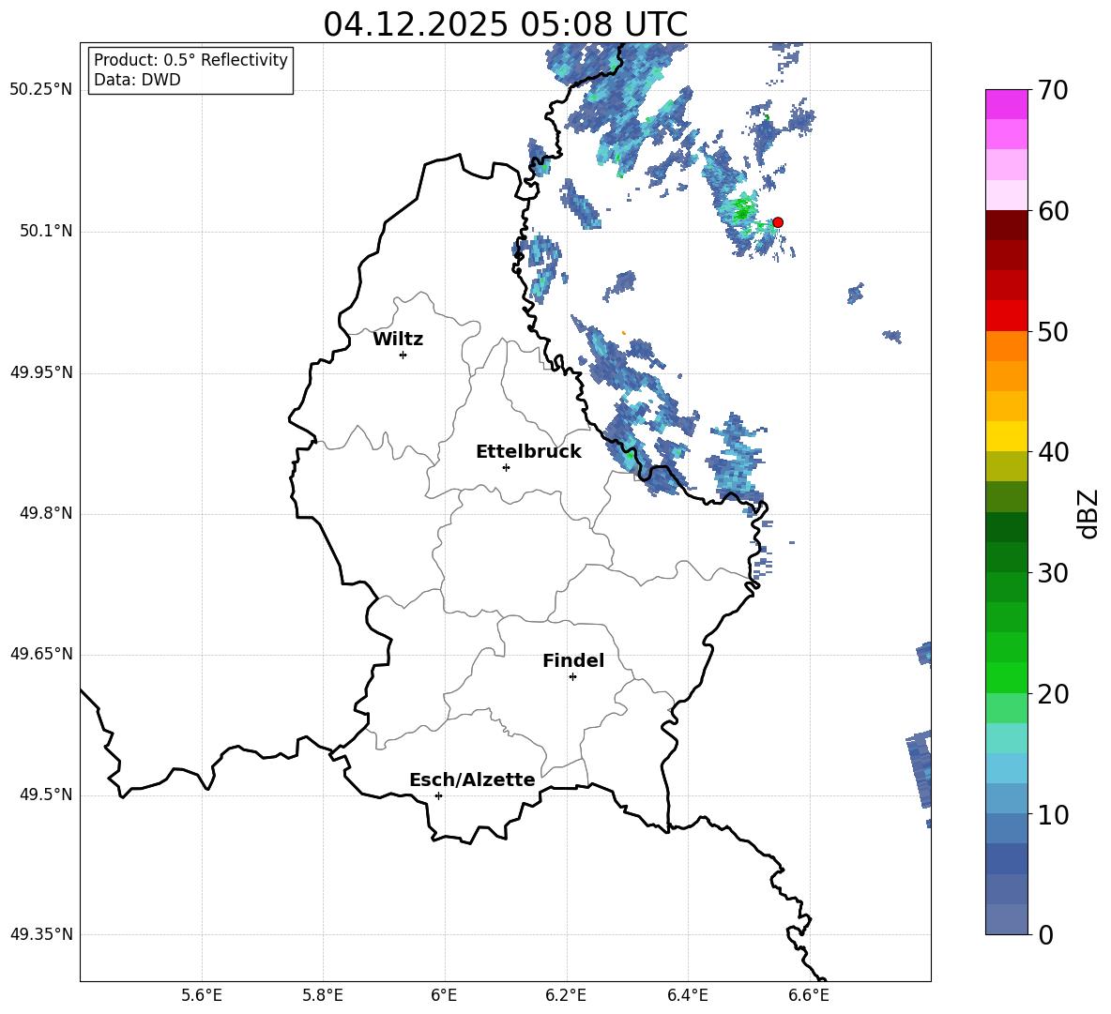
Task: Click the latitude label 49.95°N
Action: pyautogui.click(x=41, y=372)
